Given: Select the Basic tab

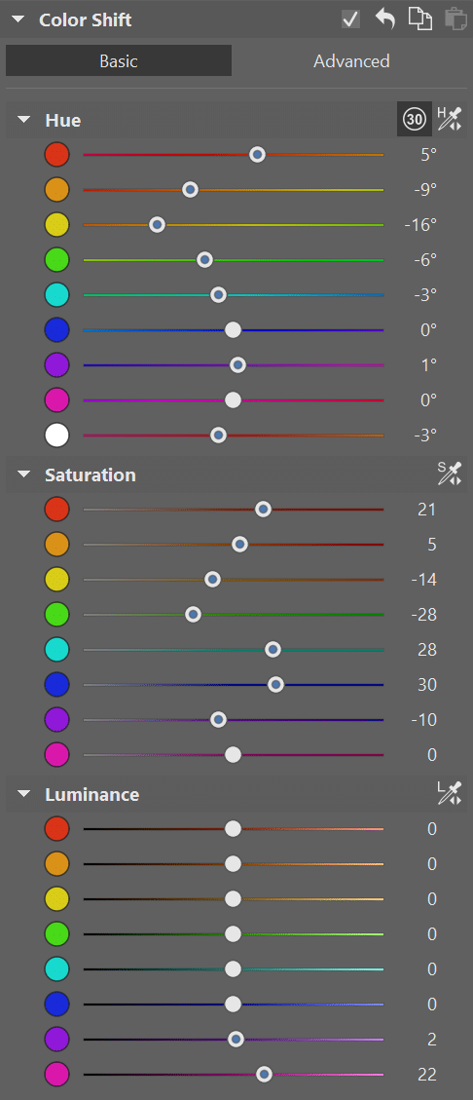Looking at the screenshot, I should click(x=119, y=61).
